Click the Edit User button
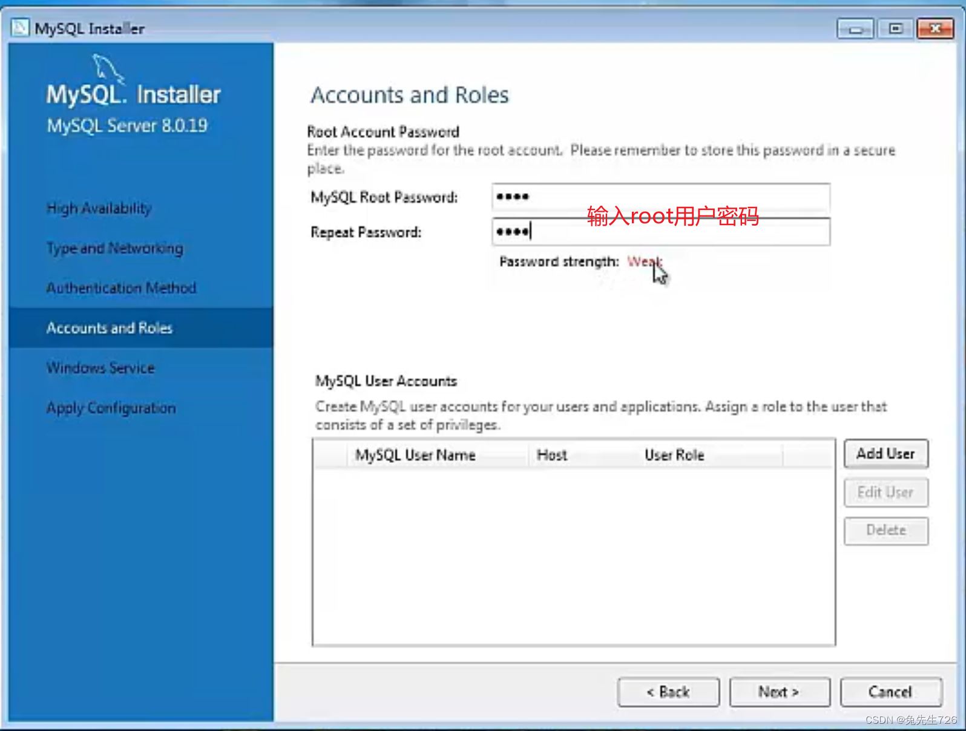966x731 pixels. coord(886,493)
